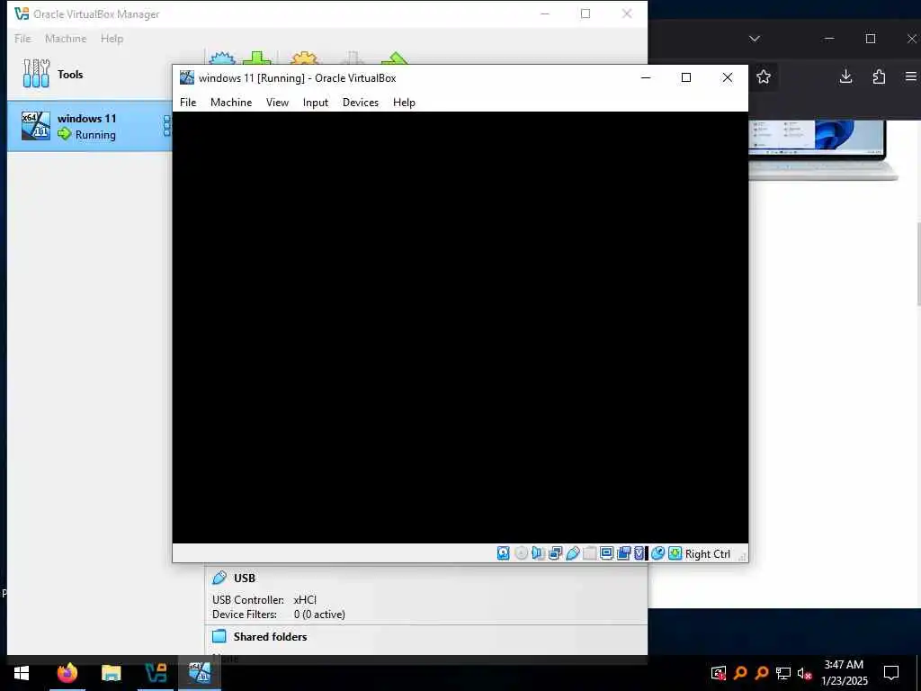This screenshot has width=921, height=691.
Task: Click the laptop image on the Firefox page
Action: coord(822,150)
